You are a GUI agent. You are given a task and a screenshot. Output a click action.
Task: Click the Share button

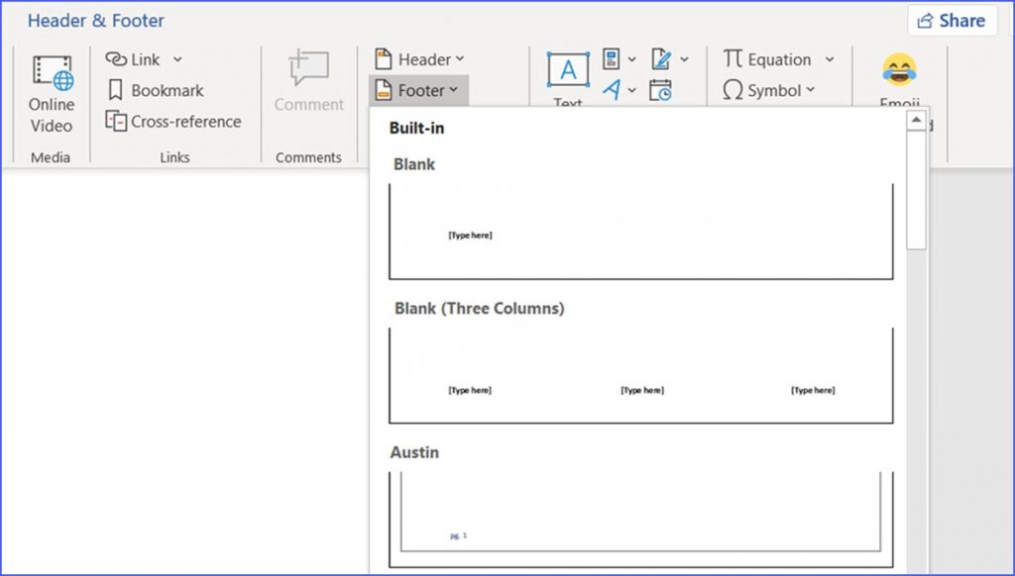[951, 20]
